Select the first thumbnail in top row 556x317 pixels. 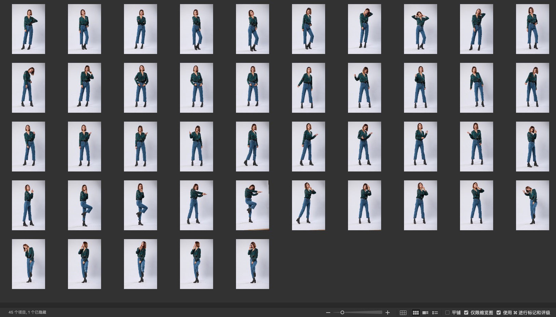[28, 29]
